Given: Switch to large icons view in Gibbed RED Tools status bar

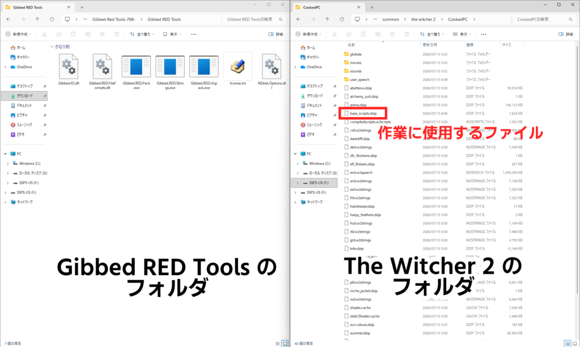Looking at the screenshot, I should pyautogui.click(x=285, y=344).
